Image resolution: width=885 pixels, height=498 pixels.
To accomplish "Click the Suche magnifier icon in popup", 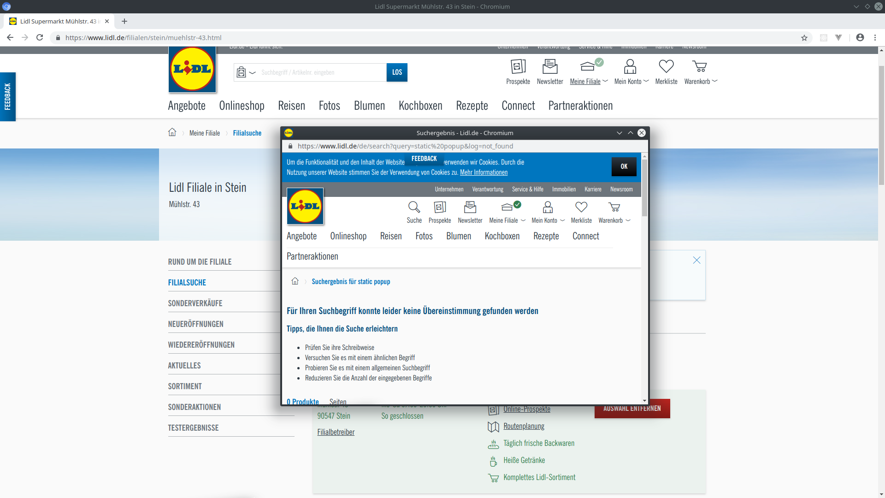I will pos(414,207).
